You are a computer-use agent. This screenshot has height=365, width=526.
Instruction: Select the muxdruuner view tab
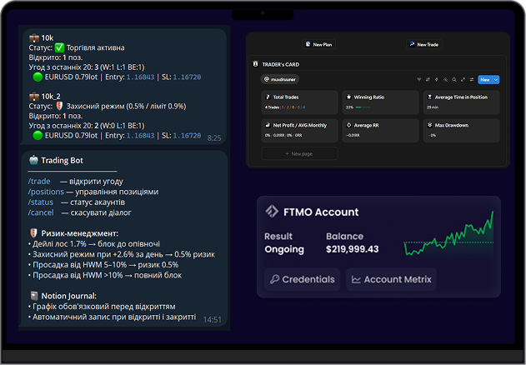[280, 79]
